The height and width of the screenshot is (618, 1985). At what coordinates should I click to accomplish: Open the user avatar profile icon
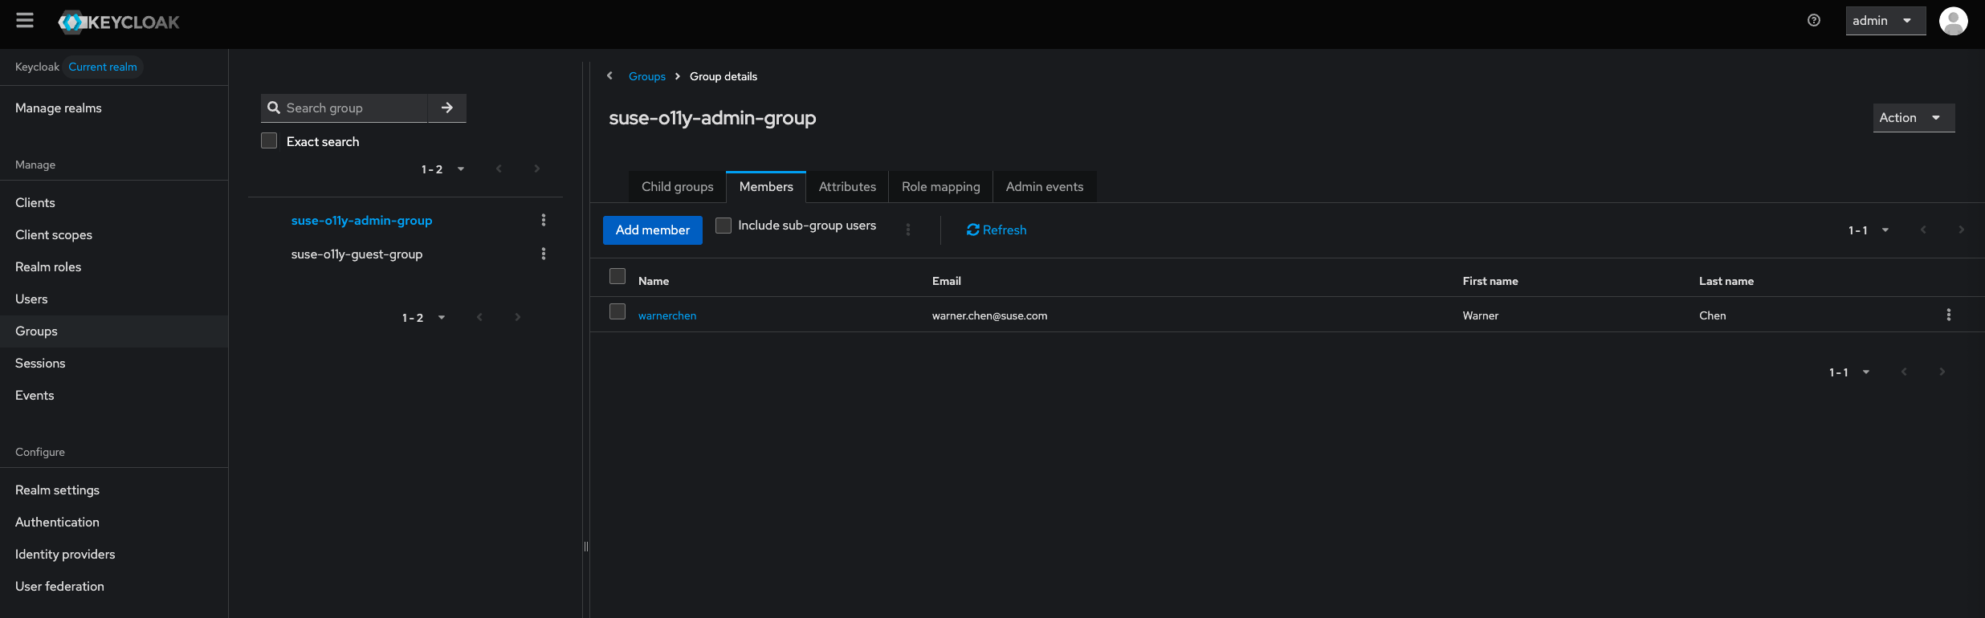tap(1953, 21)
